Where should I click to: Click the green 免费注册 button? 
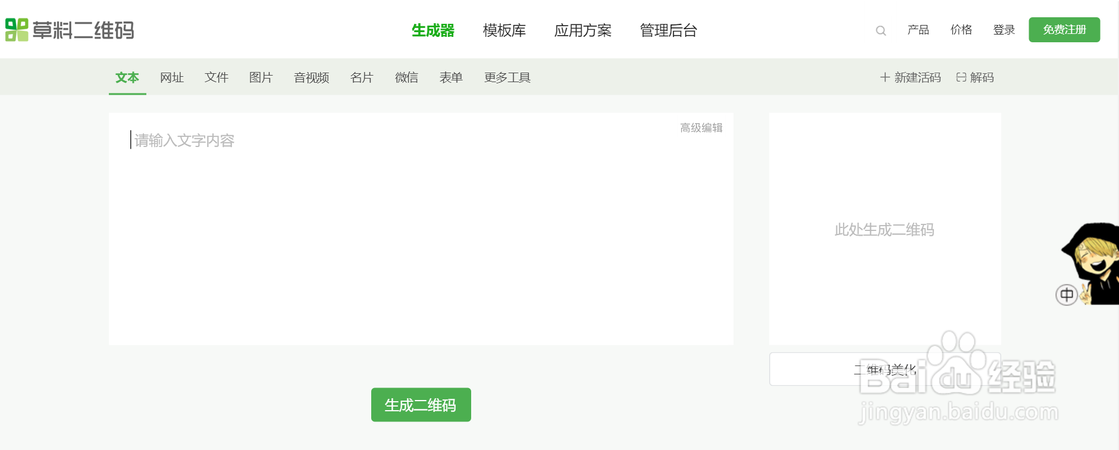click(1064, 30)
